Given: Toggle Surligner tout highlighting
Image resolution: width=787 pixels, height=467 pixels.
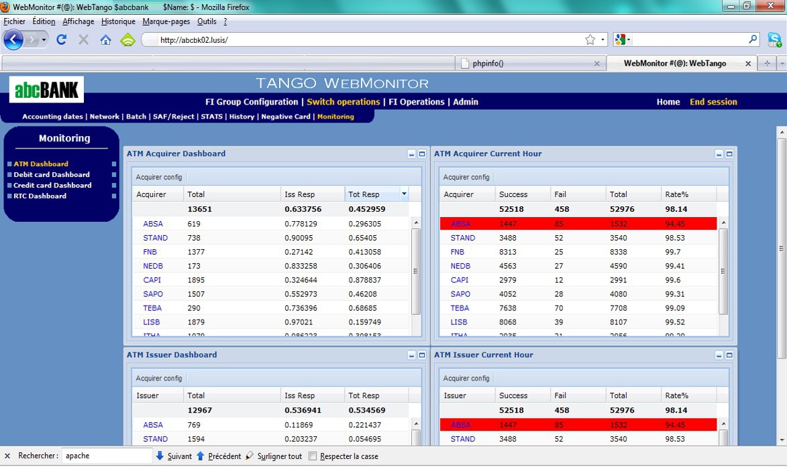Looking at the screenshot, I should click(274, 456).
